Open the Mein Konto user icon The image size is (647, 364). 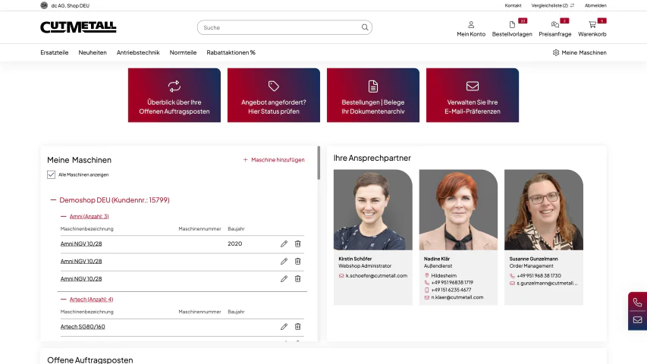[x=471, y=25]
